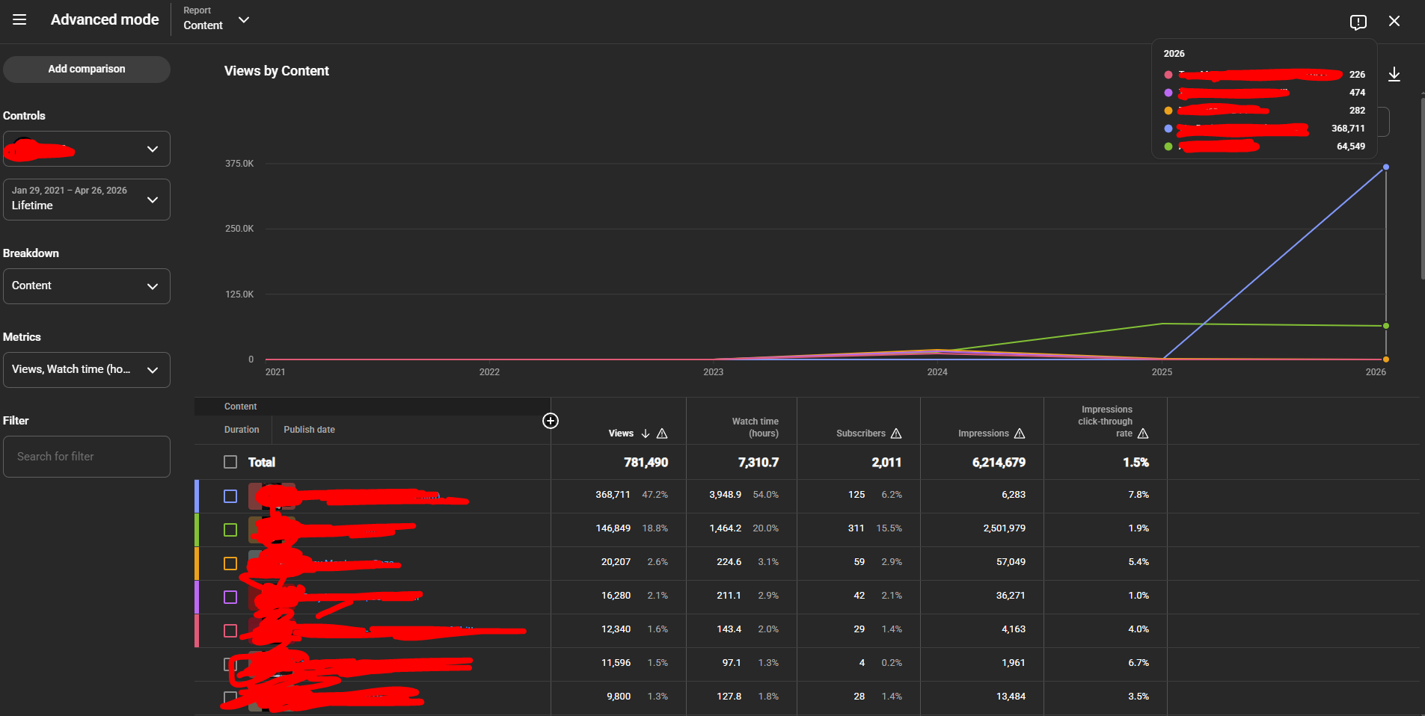Select the Publish date column header
This screenshot has width=1425, height=716.
click(x=309, y=430)
